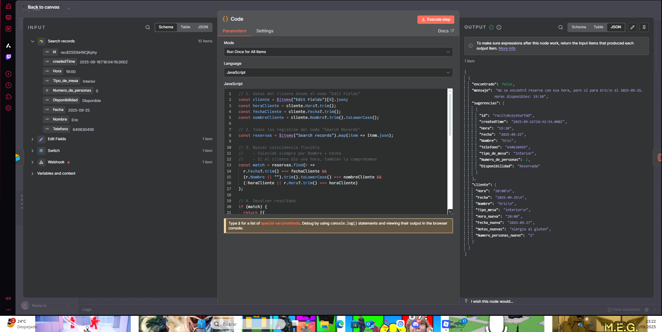Click the Execute step button
This screenshot has height=332, width=662.
click(x=435, y=19)
